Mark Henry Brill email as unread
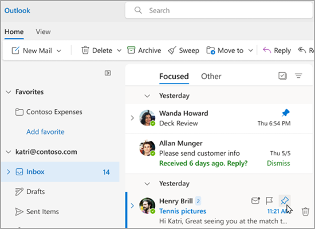 (255, 200)
